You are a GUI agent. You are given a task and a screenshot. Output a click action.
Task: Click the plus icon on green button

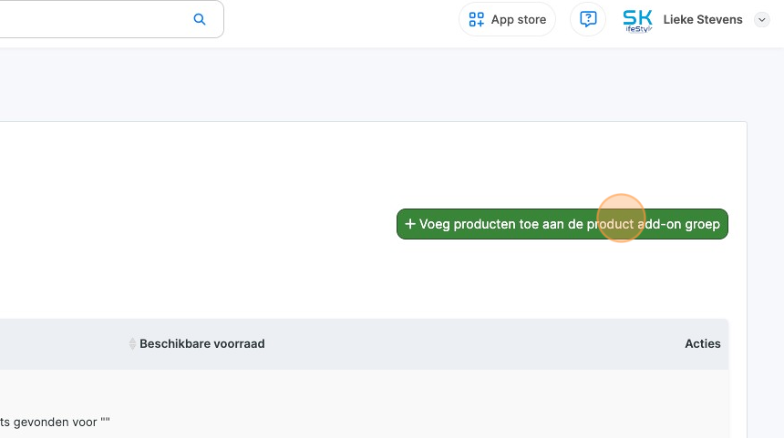coord(410,224)
